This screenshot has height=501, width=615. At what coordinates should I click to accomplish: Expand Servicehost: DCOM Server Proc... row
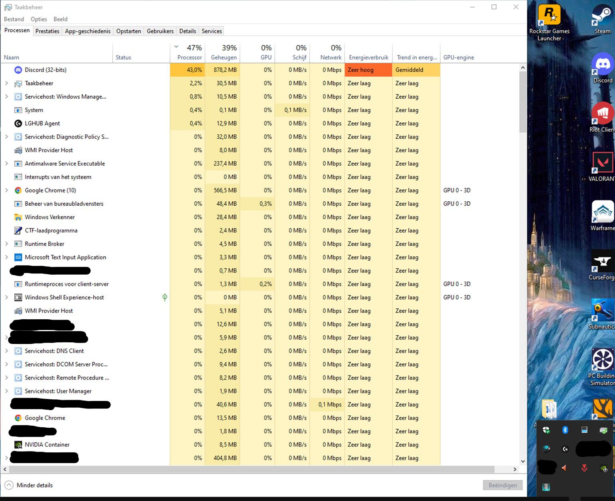pyautogui.click(x=6, y=364)
